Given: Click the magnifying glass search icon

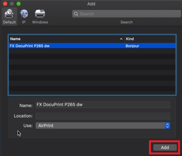Looking at the screenshot, I should 76,14.
